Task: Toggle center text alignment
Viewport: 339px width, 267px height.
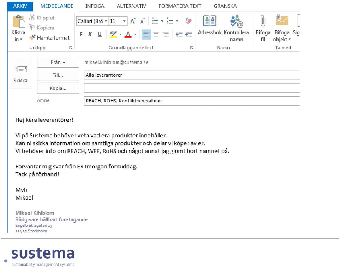Action: (x=156, y=34)
